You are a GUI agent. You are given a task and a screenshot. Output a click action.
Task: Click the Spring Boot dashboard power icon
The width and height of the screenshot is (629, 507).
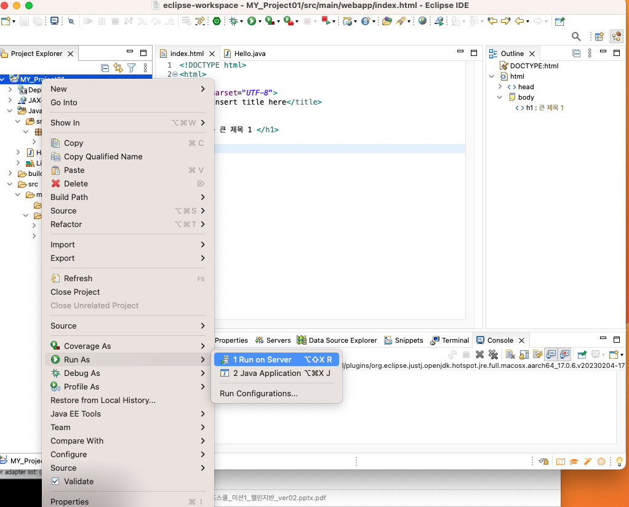[x=217, y=22]
